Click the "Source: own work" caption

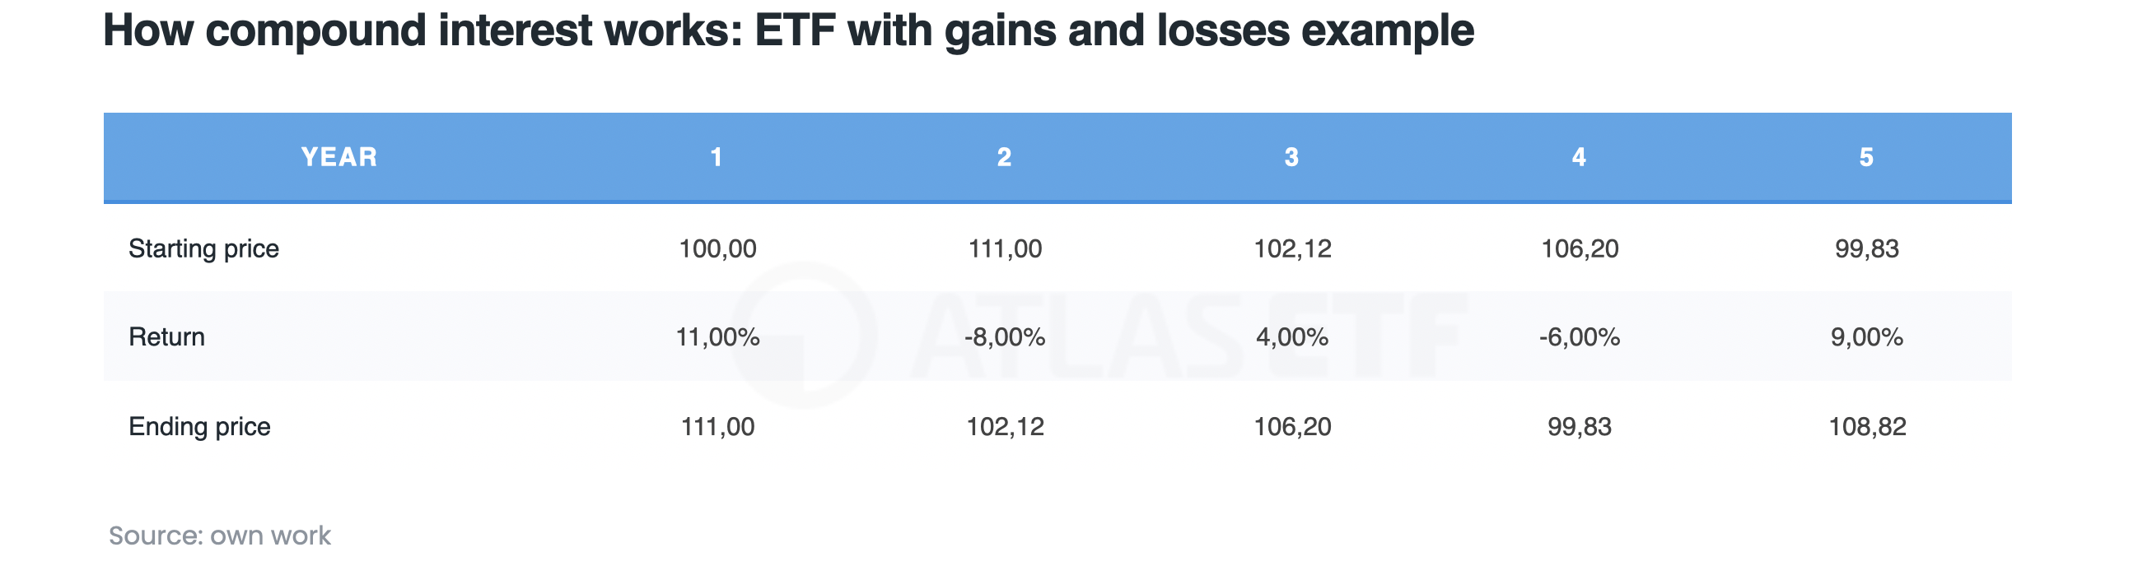tap(219, 535)
